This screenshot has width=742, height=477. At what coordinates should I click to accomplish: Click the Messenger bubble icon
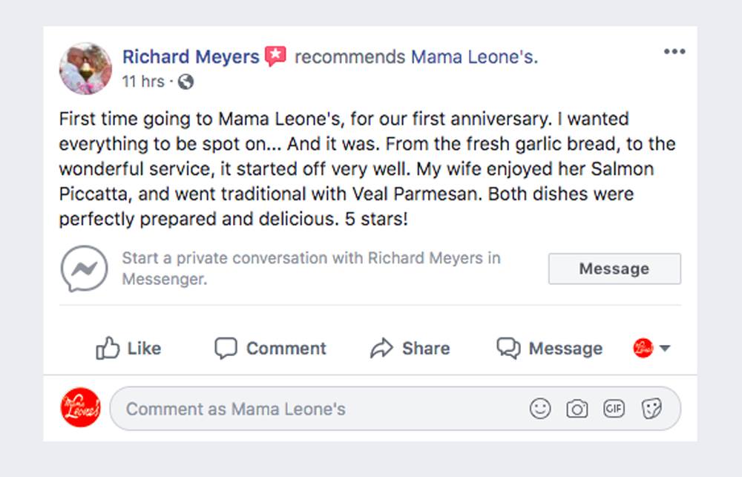(84, 269)
